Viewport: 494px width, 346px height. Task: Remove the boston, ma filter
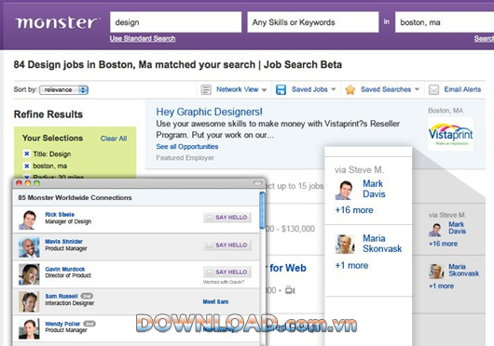pyautogui.click(x=27, y=166)
